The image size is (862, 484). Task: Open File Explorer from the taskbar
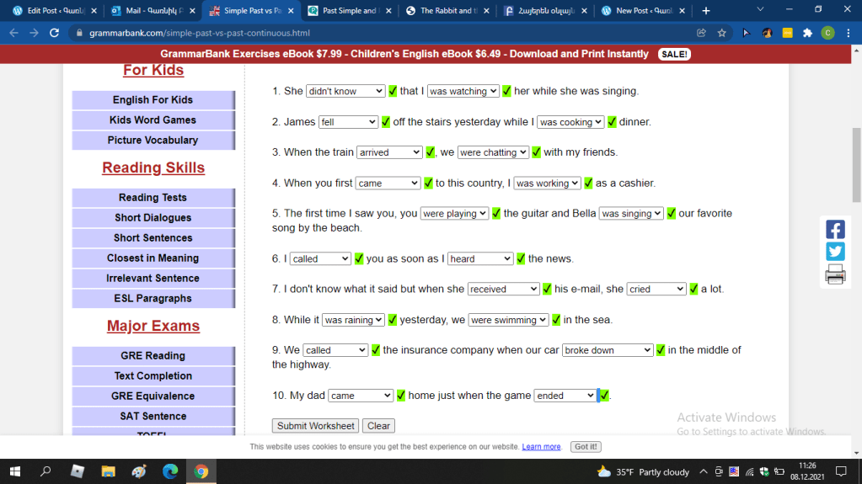(x=108, y=471)
